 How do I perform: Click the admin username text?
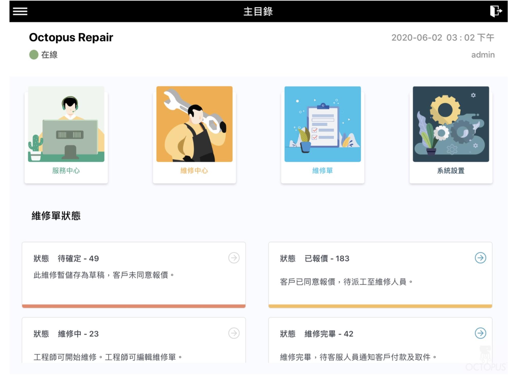tap(483, 55)
